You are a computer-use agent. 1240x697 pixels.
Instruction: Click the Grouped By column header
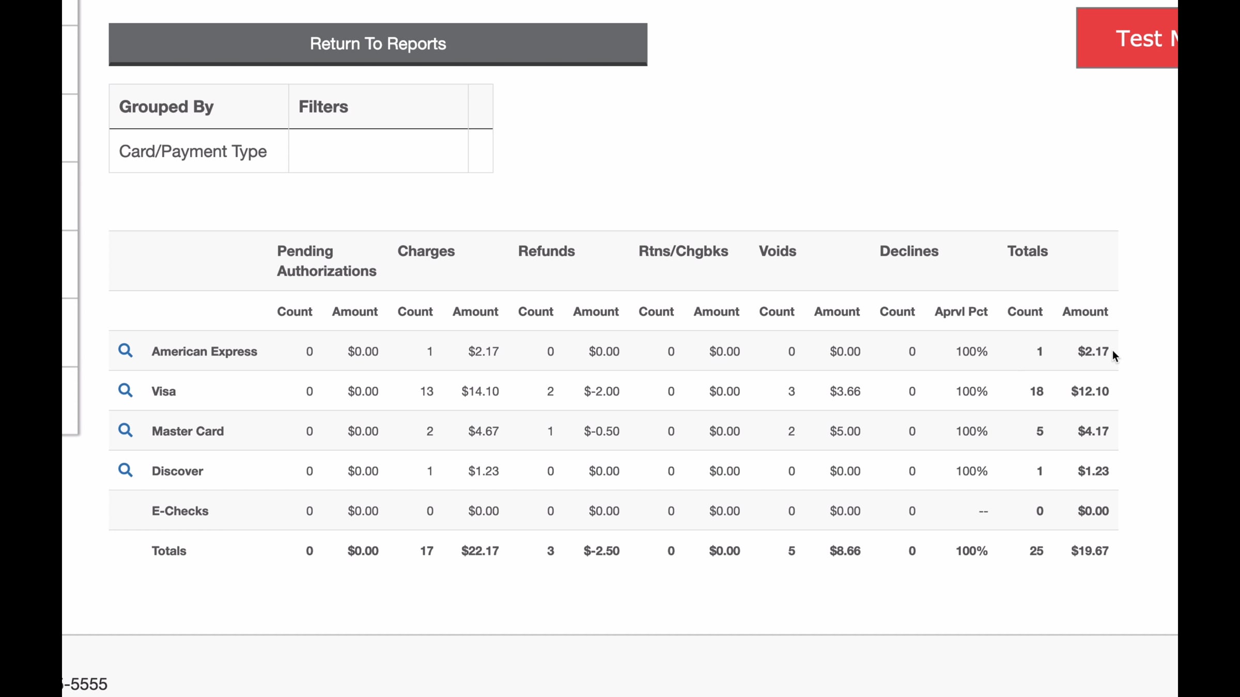[166, 106]
